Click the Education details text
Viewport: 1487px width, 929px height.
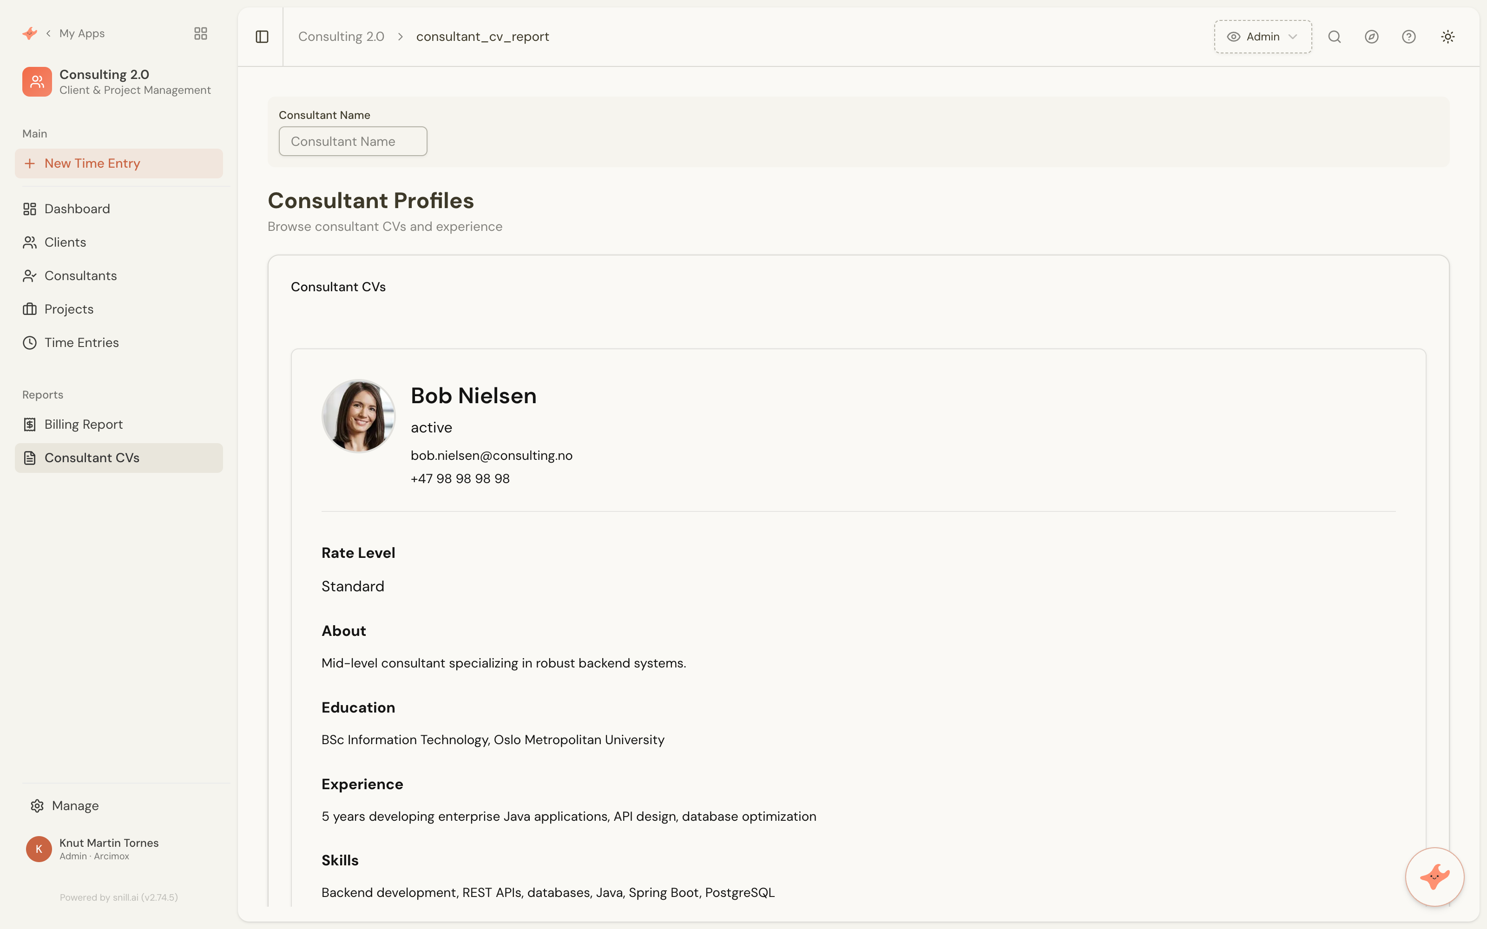pos(493,740)
